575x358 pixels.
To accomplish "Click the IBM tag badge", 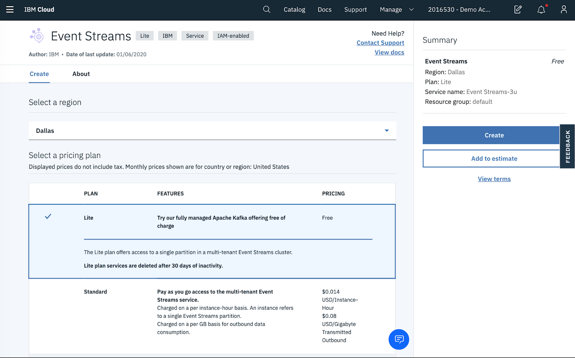I will [x=167, y=36].
